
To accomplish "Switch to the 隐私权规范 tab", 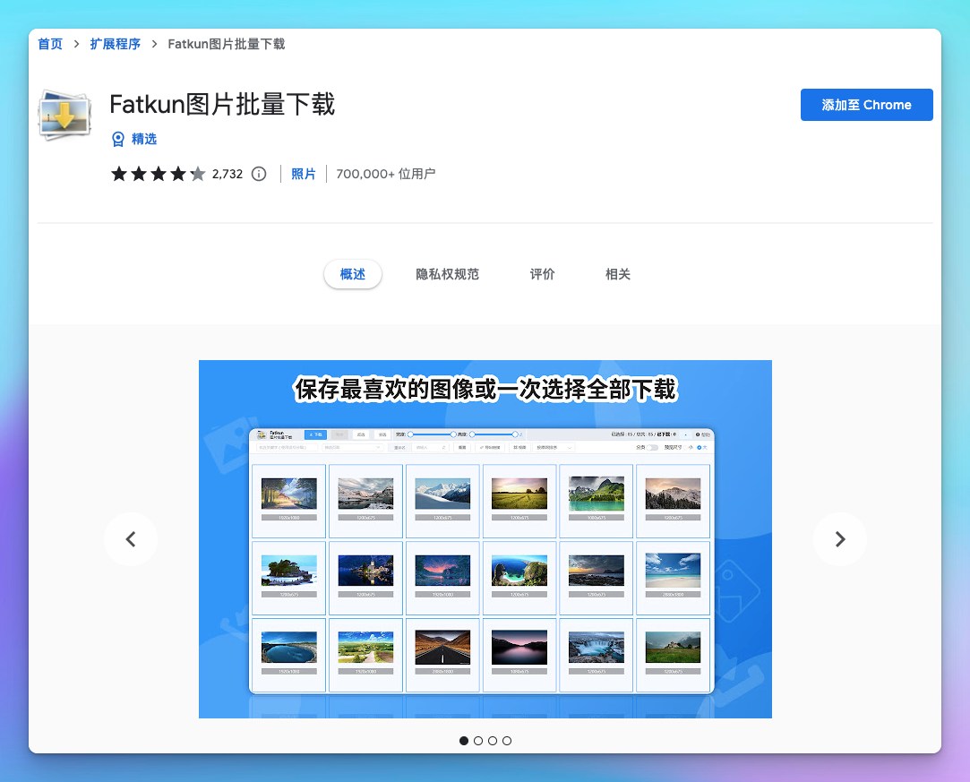I will tap(447, 274).
